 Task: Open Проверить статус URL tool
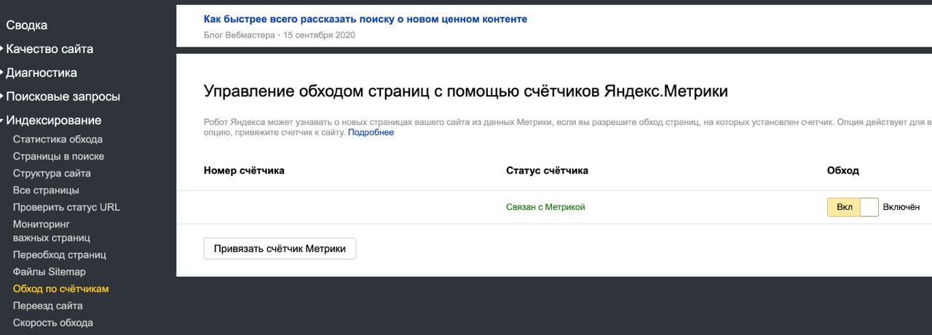pos(66,207)
